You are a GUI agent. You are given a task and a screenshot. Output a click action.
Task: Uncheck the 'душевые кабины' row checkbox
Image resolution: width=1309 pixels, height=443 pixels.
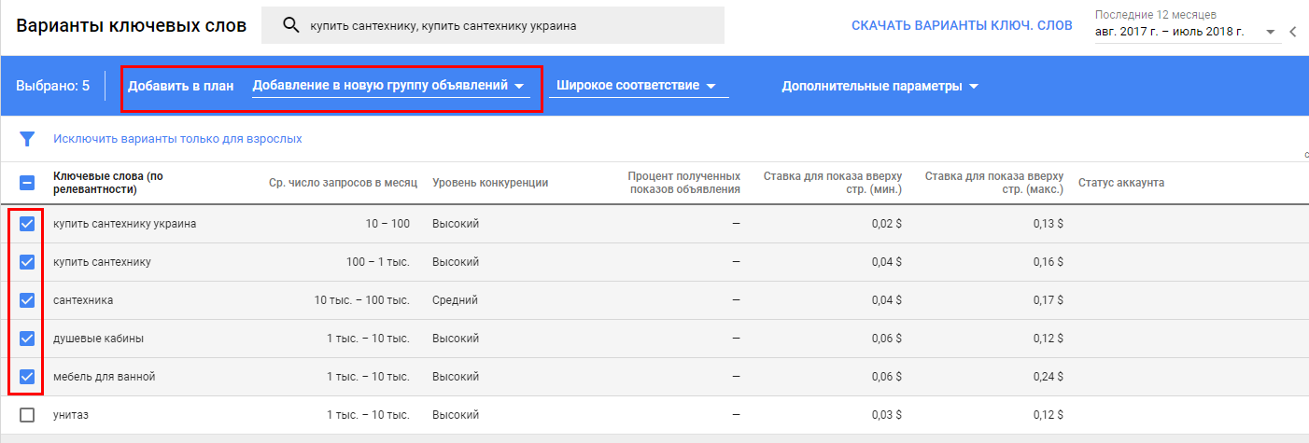click(x=28, y=339)
